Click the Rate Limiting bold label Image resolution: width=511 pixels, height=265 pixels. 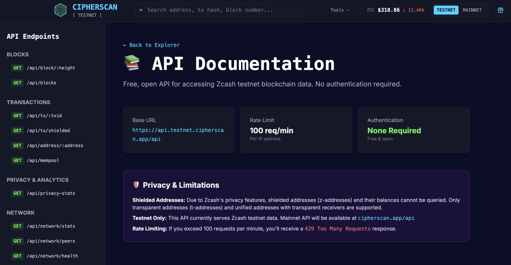tap(150, 229)
